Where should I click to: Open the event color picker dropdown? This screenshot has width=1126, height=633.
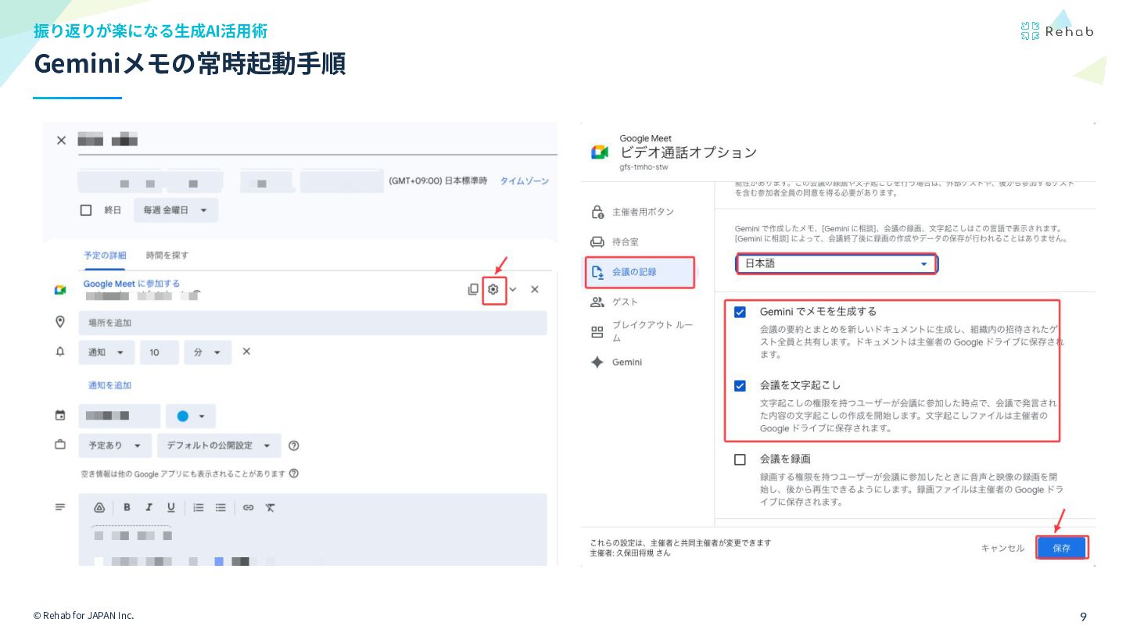click(x=191, y=416)
